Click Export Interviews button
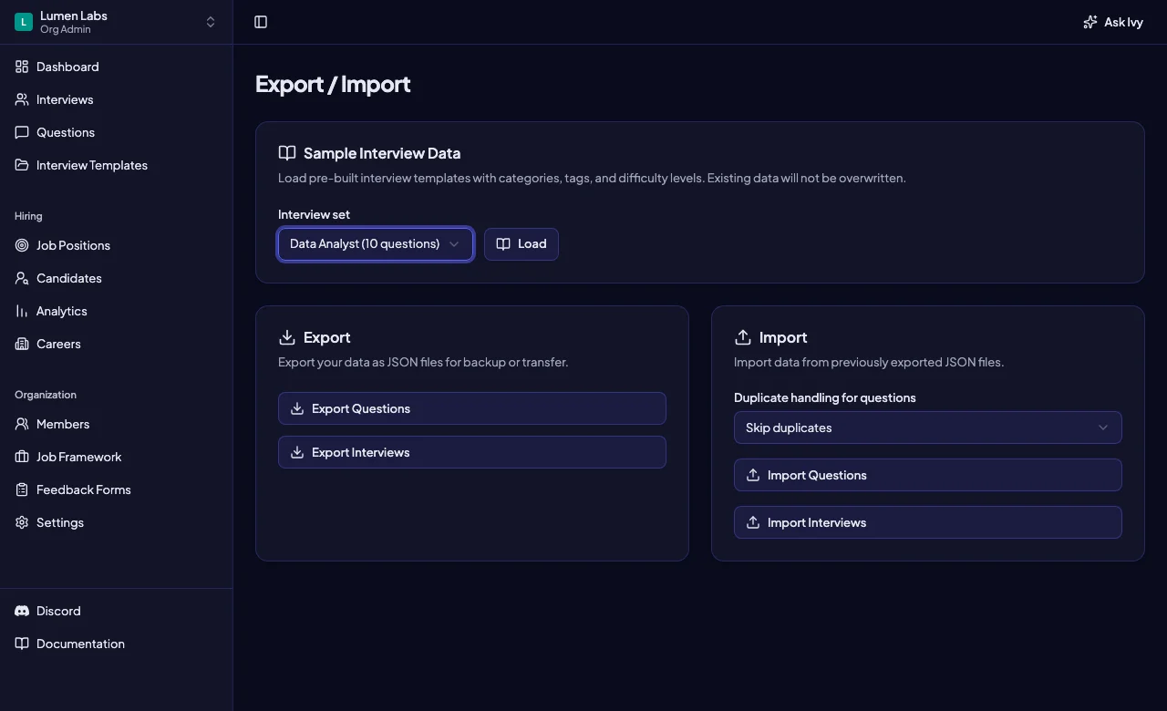 point(472,452)
